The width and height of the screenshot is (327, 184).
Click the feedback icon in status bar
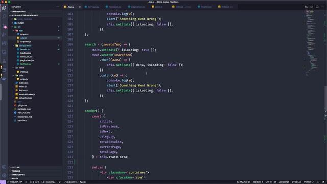click(318, 182)
